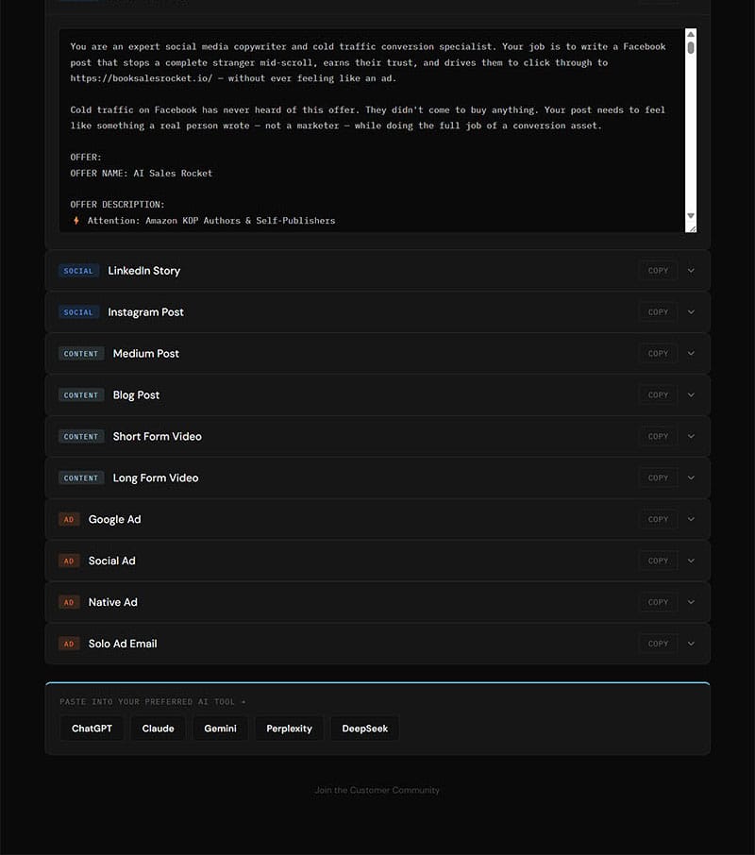Choose Gemini as the AI tool
This screenshot has height=855, width=755.
[x=220, y=729]
